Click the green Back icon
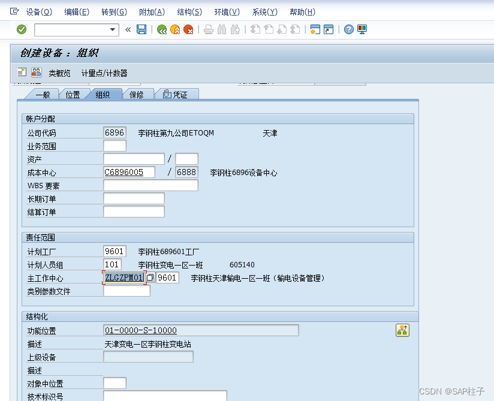The image size is (494, 401). (x=162, y=29)
